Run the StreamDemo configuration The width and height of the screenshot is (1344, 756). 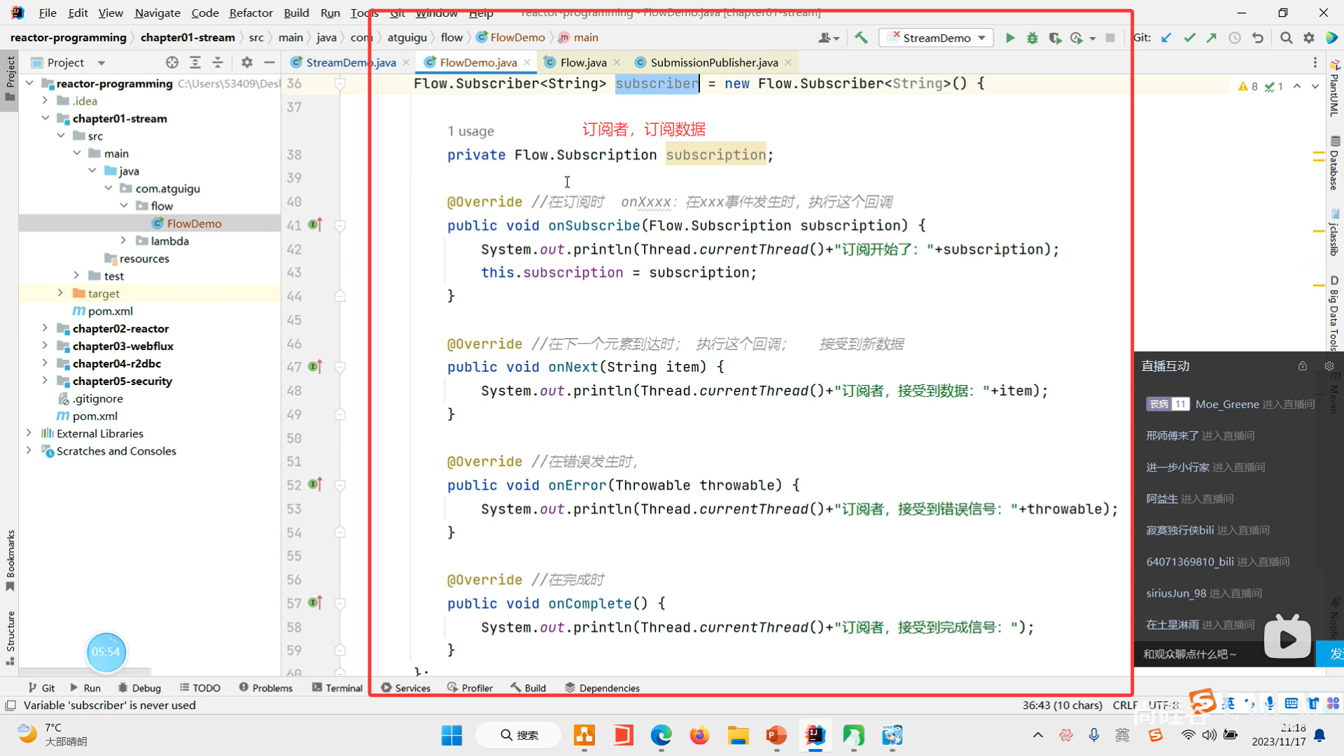pos(1009,38)
